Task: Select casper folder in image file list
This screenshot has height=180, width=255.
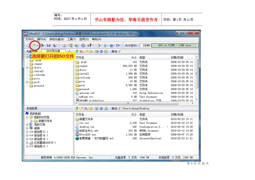Action: pos(82,66)
